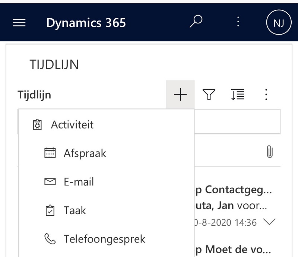Choose Afspraak from the activity list
This screenshot has height=257, width=298.
85,153
